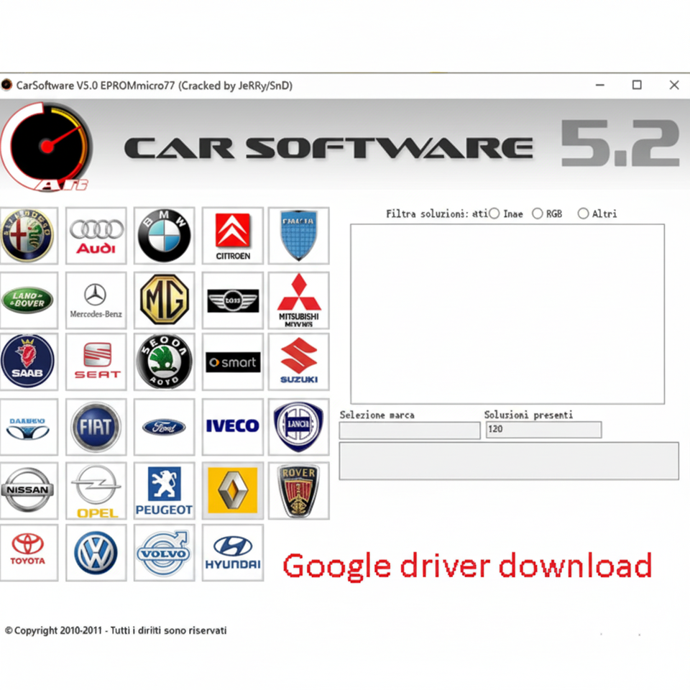Select the Mitsubishi logo
This screenshot has height=690, width=690.
(299, 300)
